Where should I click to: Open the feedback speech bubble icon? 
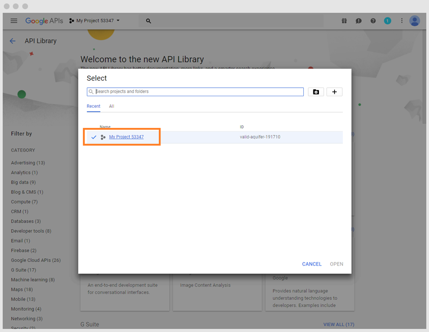click(x=358, y=21)
